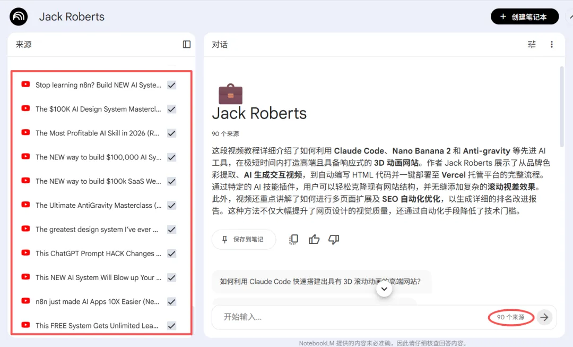Click 保存到笔记 save to note button
The width and height of the screenshot is (573, 347).
(244, 239)
